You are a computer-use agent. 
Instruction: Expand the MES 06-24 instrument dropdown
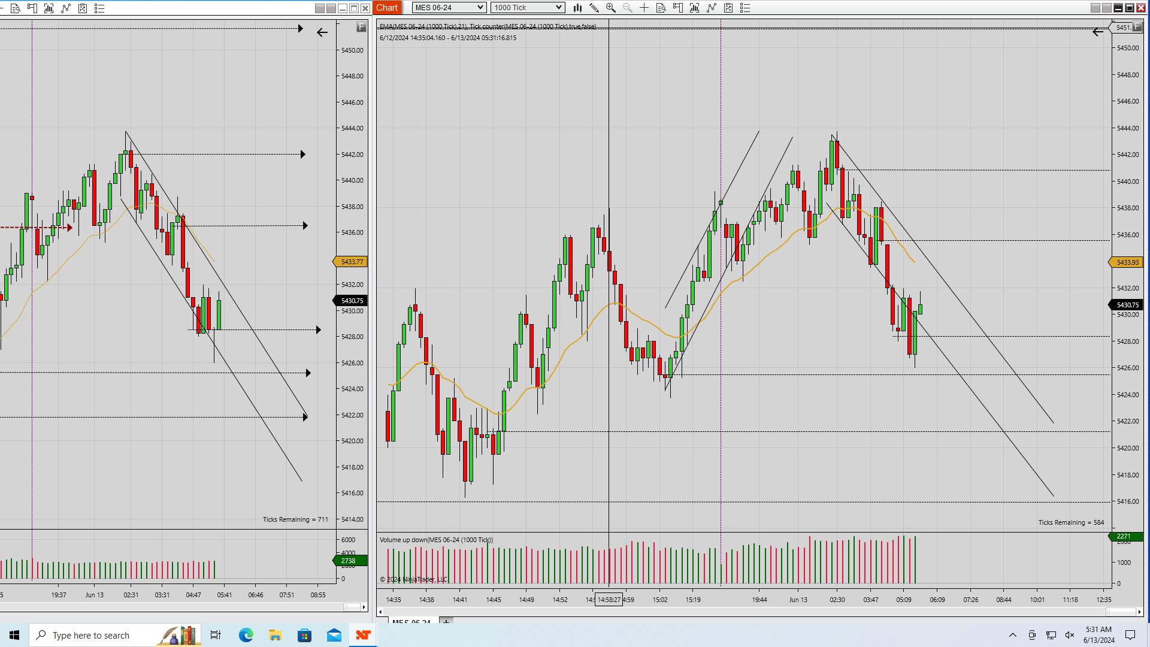[449, 8]
